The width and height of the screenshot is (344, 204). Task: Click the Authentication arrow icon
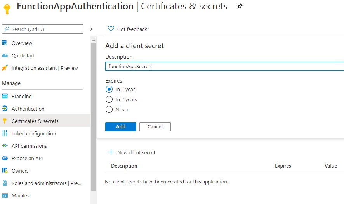5,109
